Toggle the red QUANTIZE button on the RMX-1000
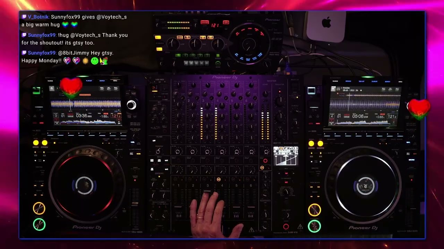The width and height of the screenshot is (444, 249). (204, 22)
